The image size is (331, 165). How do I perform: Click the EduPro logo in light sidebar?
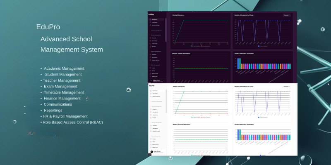(152, 86)
